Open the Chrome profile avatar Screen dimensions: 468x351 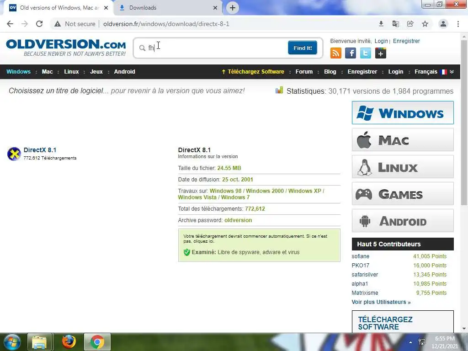pyautogui.click(x=443, y=24)
